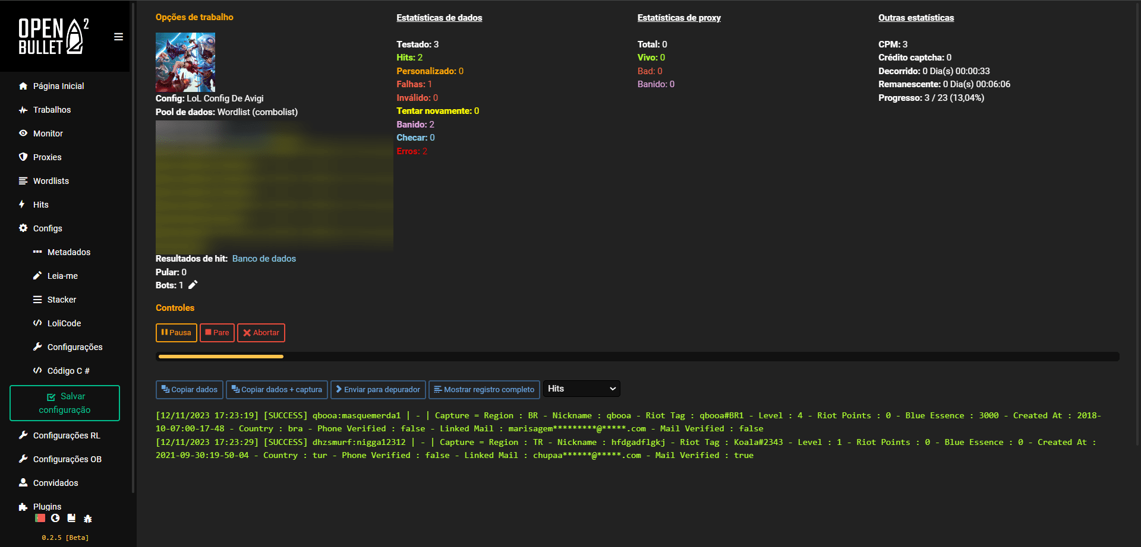The image size is (1141, 547).
Task: Open the Monitor page
Action: 48,133
